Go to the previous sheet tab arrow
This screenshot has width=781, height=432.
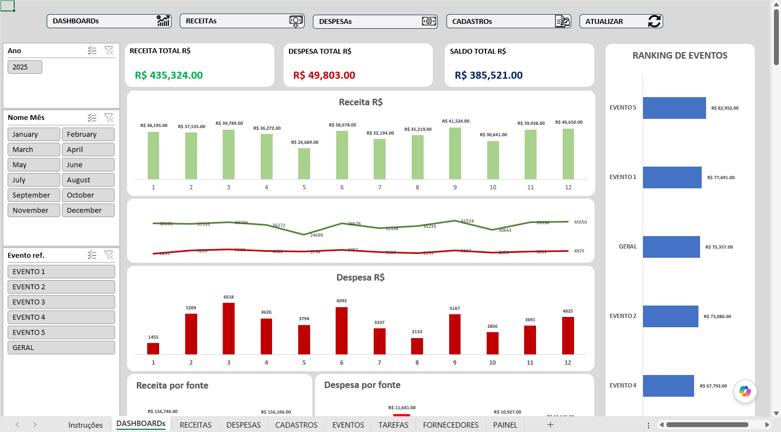(x=17, y=425)
